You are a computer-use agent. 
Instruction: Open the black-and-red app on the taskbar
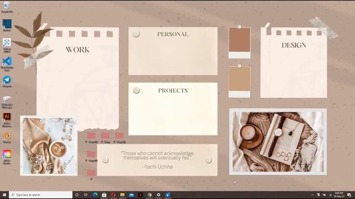tap(140, 195)
